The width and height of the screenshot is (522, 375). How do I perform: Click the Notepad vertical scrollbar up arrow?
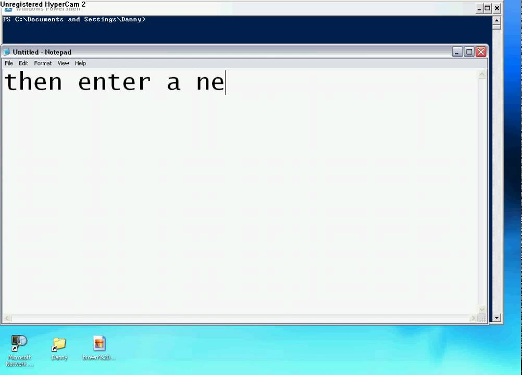pos(482,74)
